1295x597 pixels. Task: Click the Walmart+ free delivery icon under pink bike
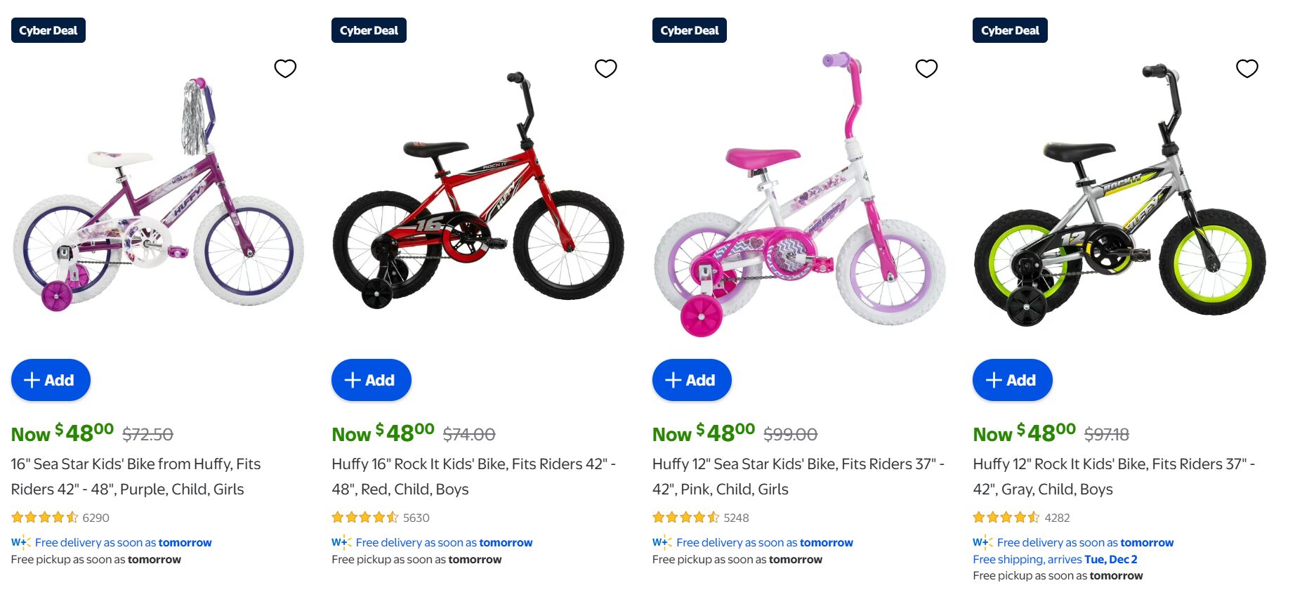coord(662,542)
